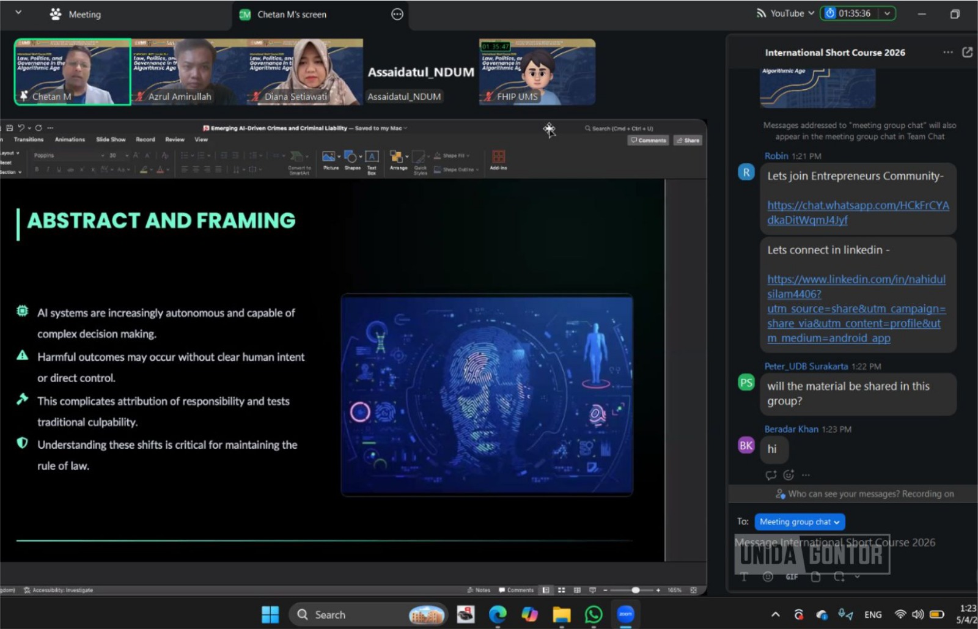Open the Shape Fill dropdown
This screenshot has width=978, height=629.
452,156
